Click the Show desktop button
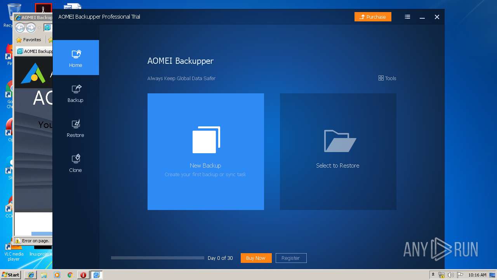This screenshot has height=280, width=497. pyautogui.click(x=493, y=275)
